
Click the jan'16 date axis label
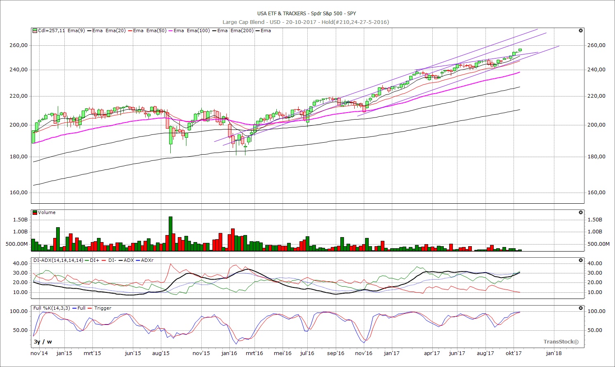pyautogui.click(x=229, y=353)
